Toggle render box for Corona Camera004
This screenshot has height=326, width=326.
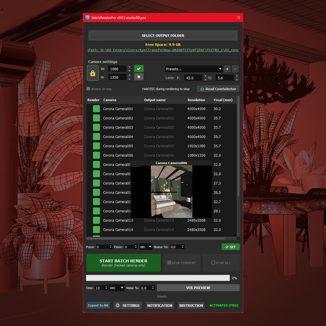(96, 137)
